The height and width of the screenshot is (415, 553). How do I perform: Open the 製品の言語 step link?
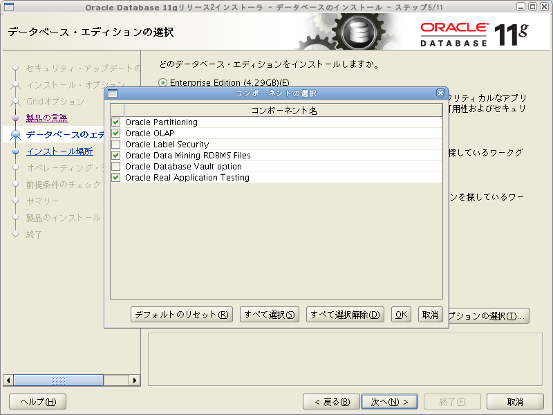[x=47, y=118]
